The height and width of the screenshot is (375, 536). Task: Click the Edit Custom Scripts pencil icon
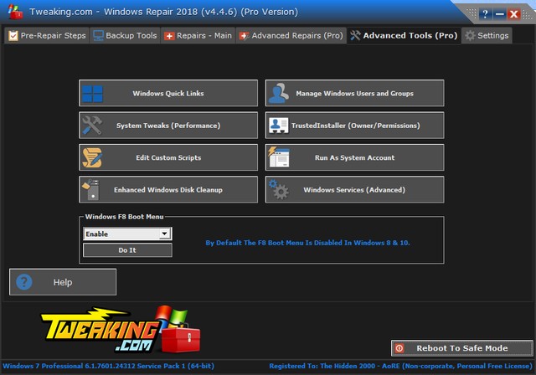pos(92,157)
